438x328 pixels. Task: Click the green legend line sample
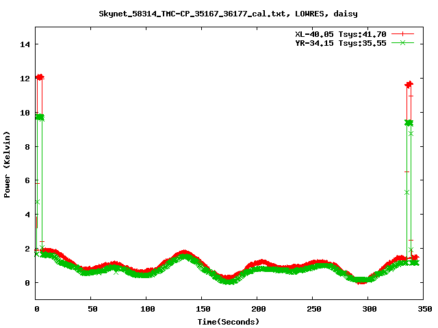tap(402, 42)
